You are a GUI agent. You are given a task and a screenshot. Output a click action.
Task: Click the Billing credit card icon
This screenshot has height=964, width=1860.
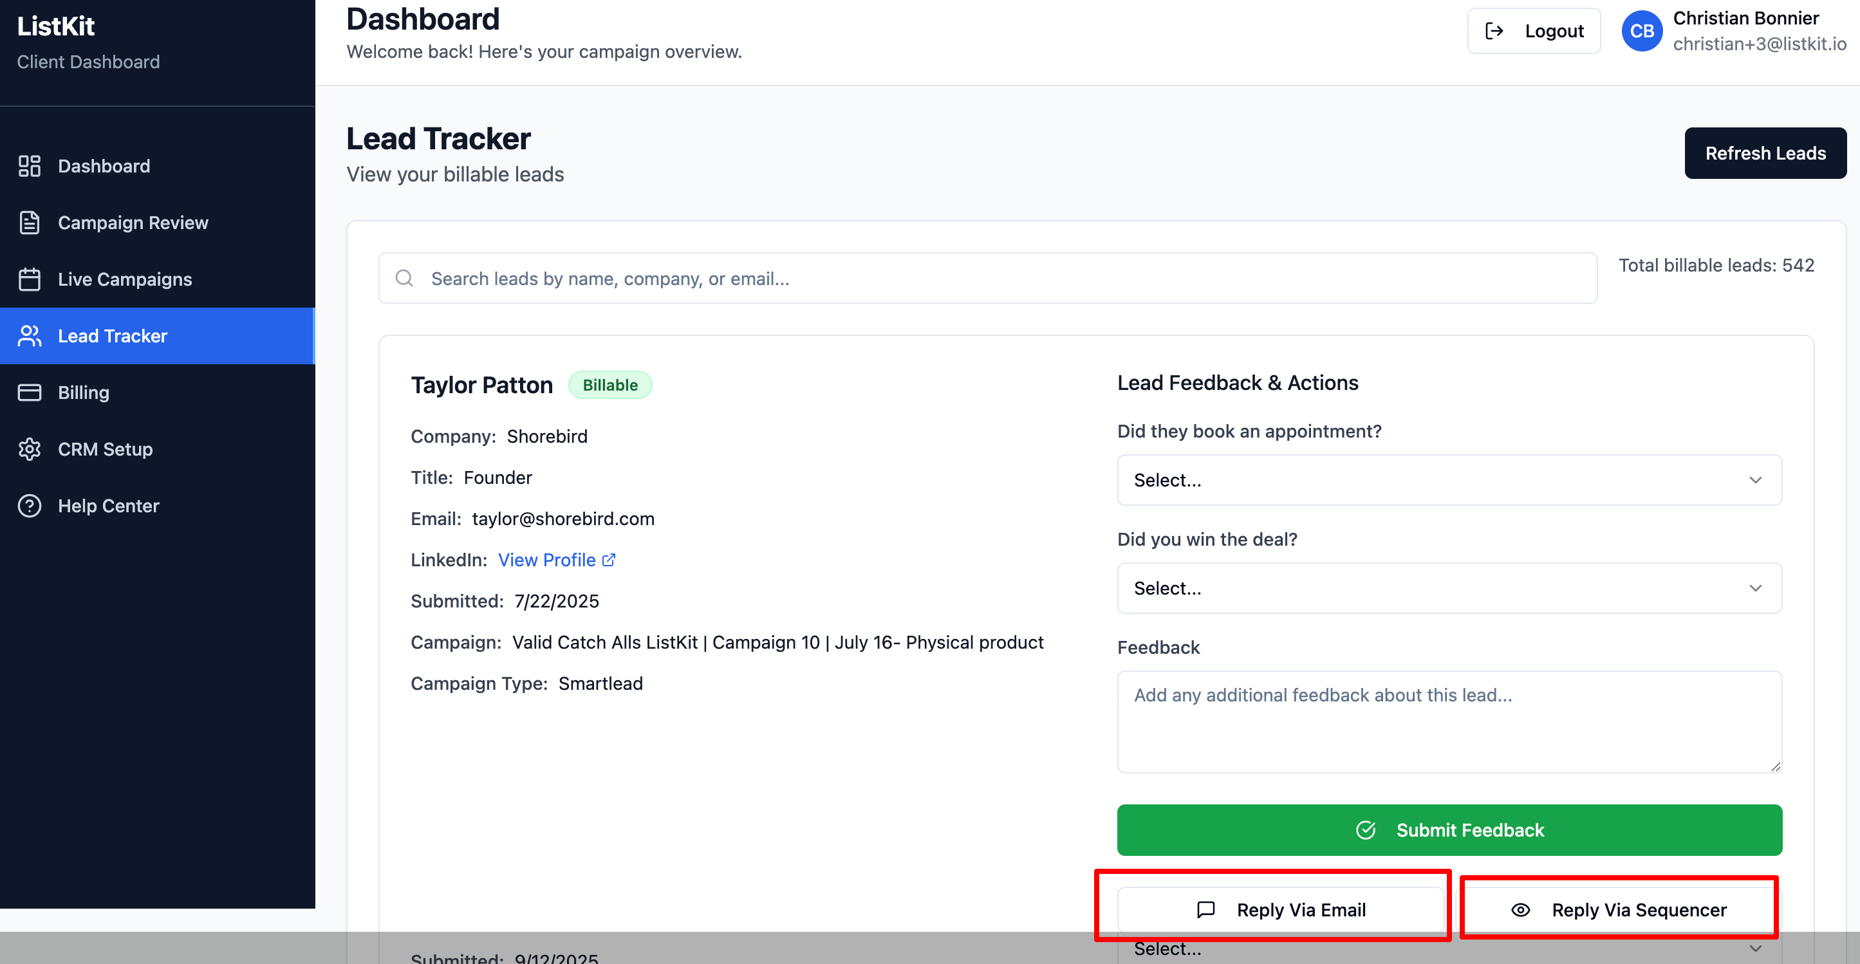30,392
